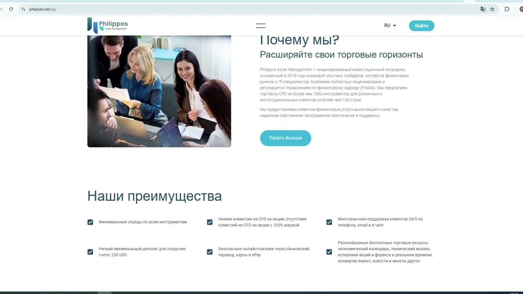Click the phasset.net/ru/ address bar
The image size is (523, 294).
point(249,9)
